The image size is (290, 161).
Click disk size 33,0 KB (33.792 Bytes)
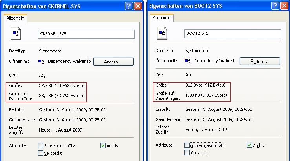coord(61,96)
